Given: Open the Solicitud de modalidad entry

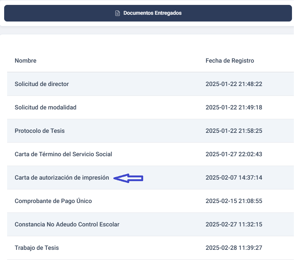Looking at the screenshot, I should coord(46,108).
